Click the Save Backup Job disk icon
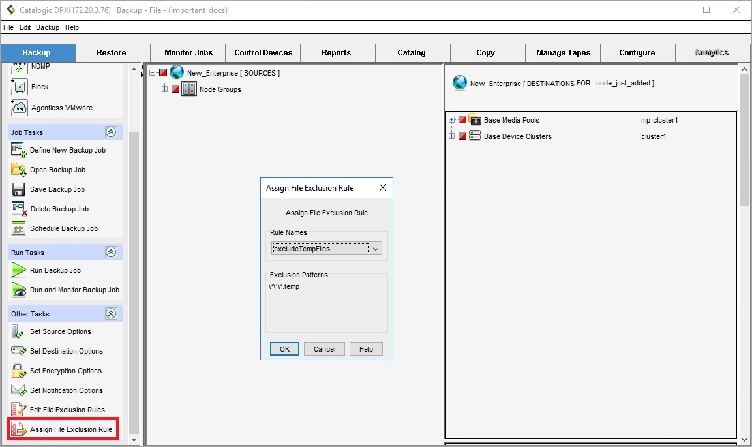The width and height of the screenshot is (752, 447). pos(19,189)
